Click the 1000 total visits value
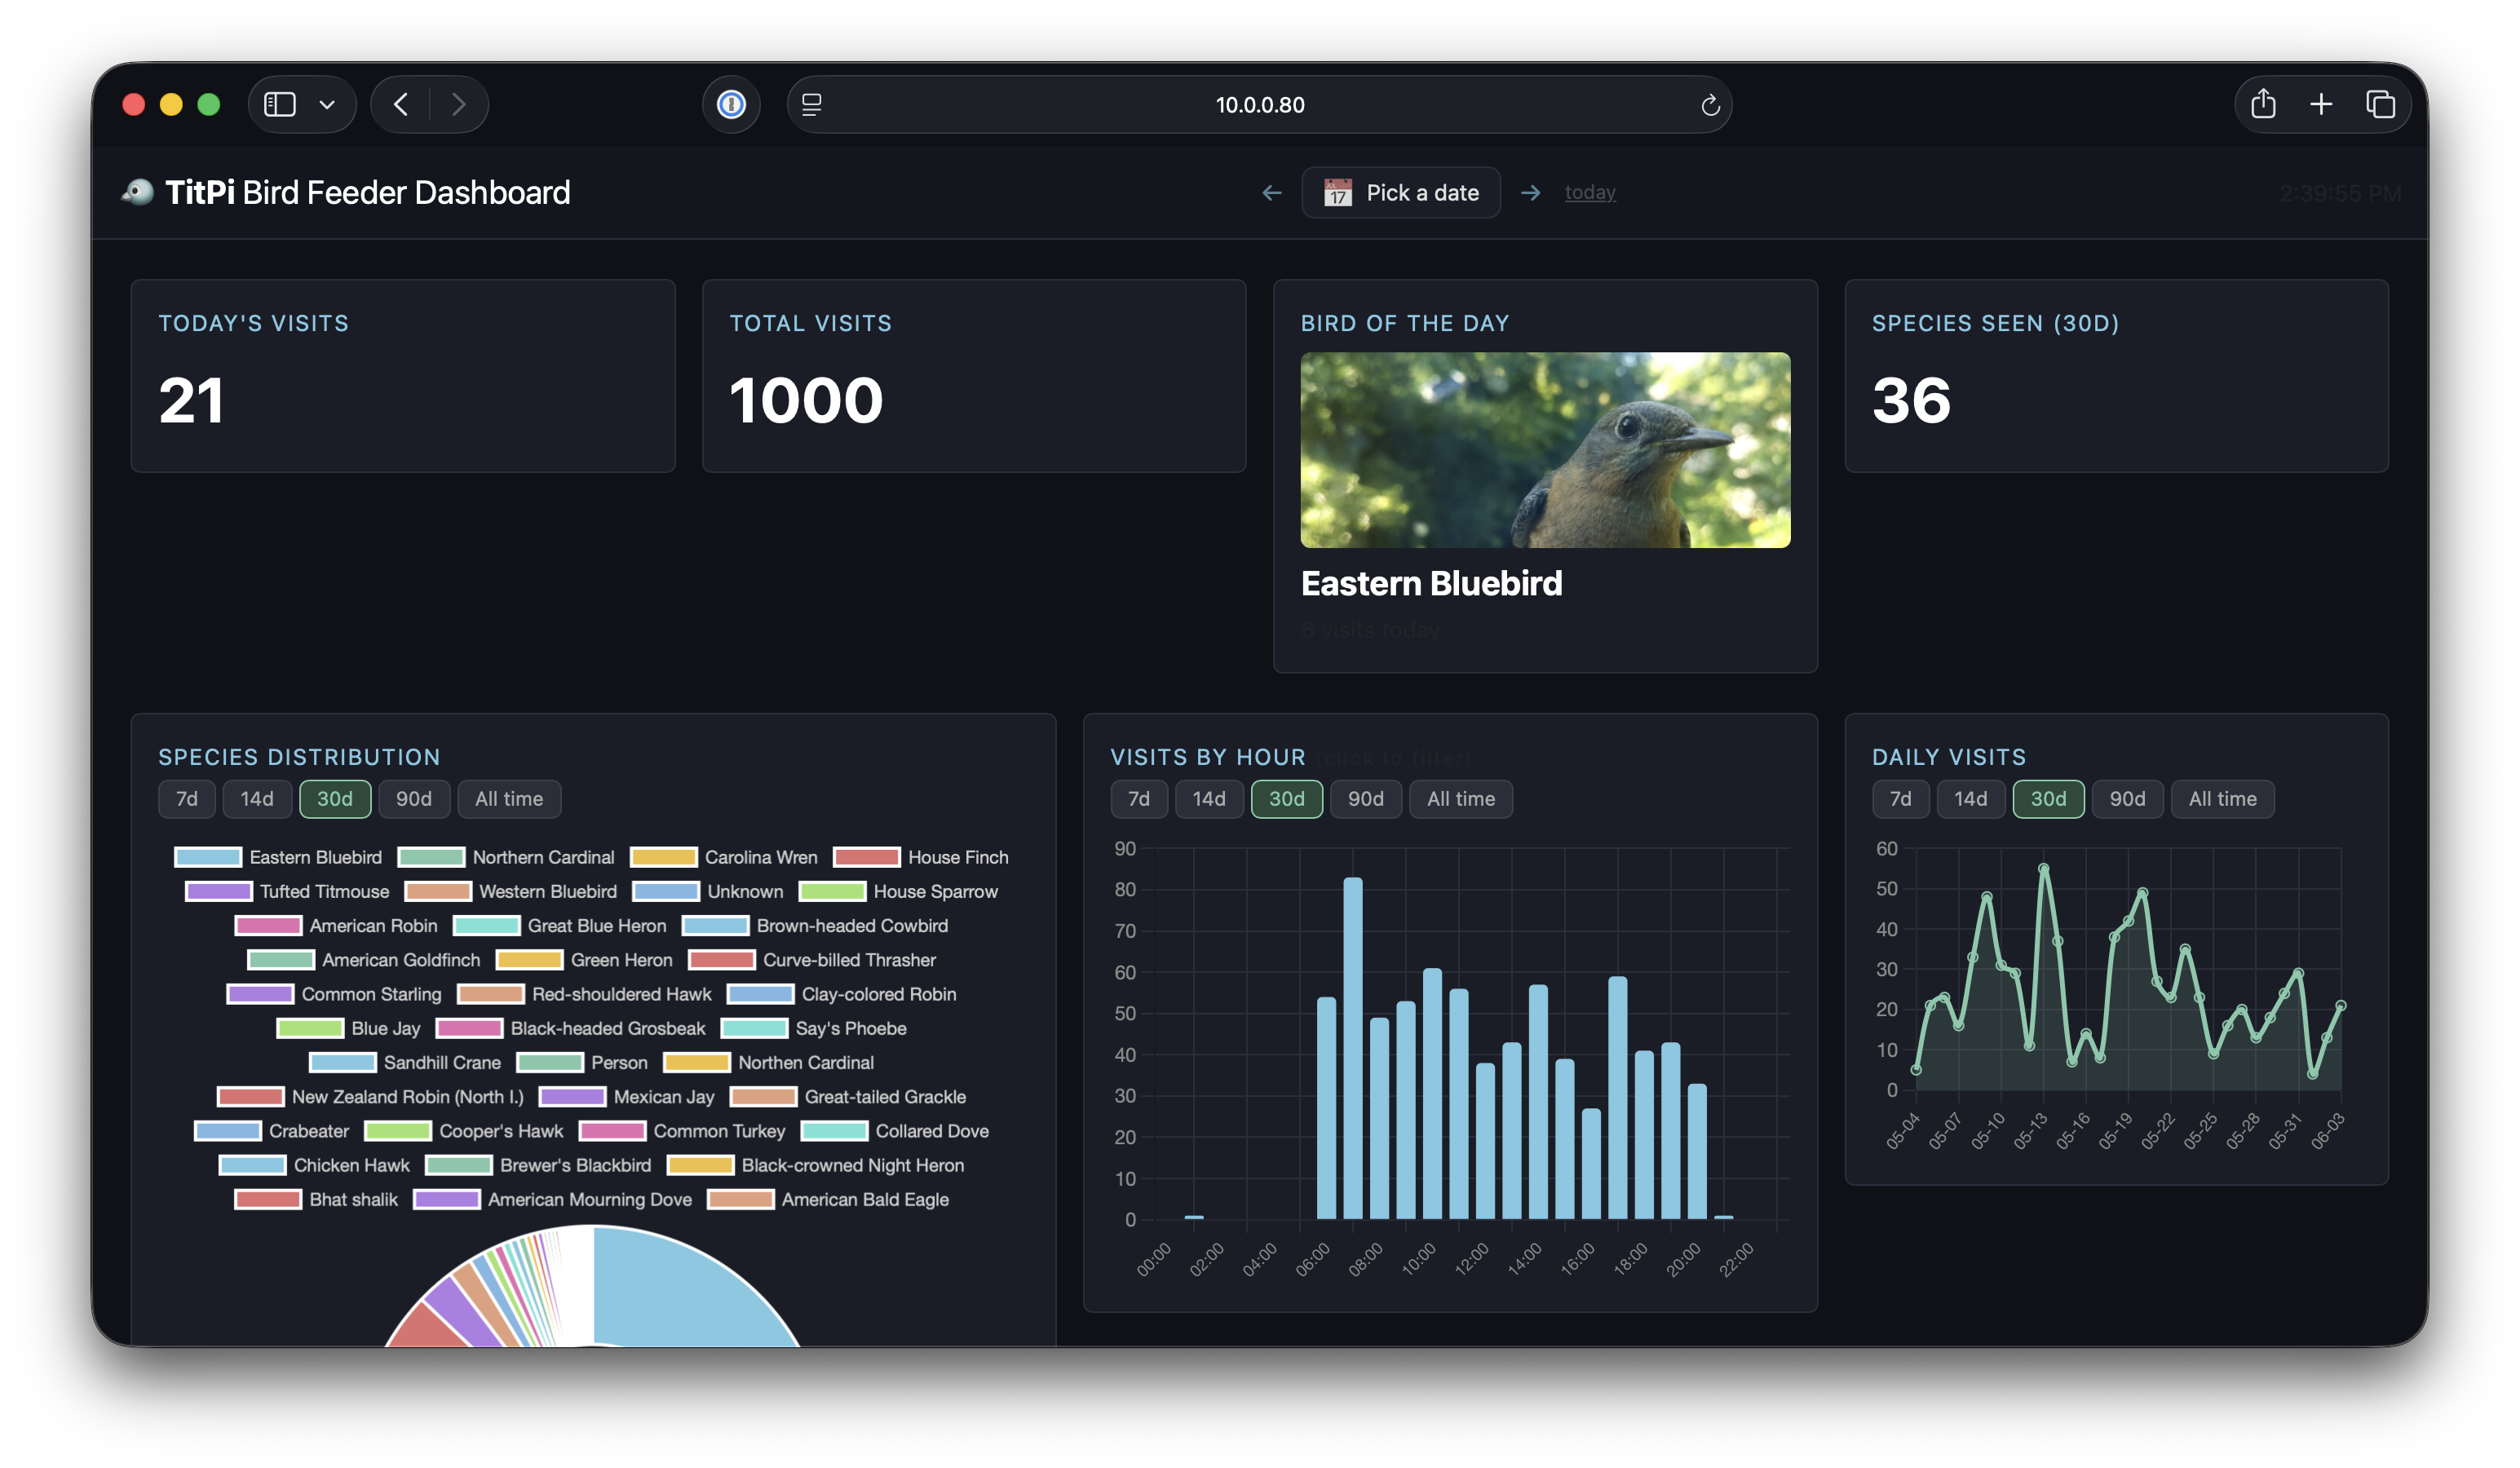 (806, 400)
